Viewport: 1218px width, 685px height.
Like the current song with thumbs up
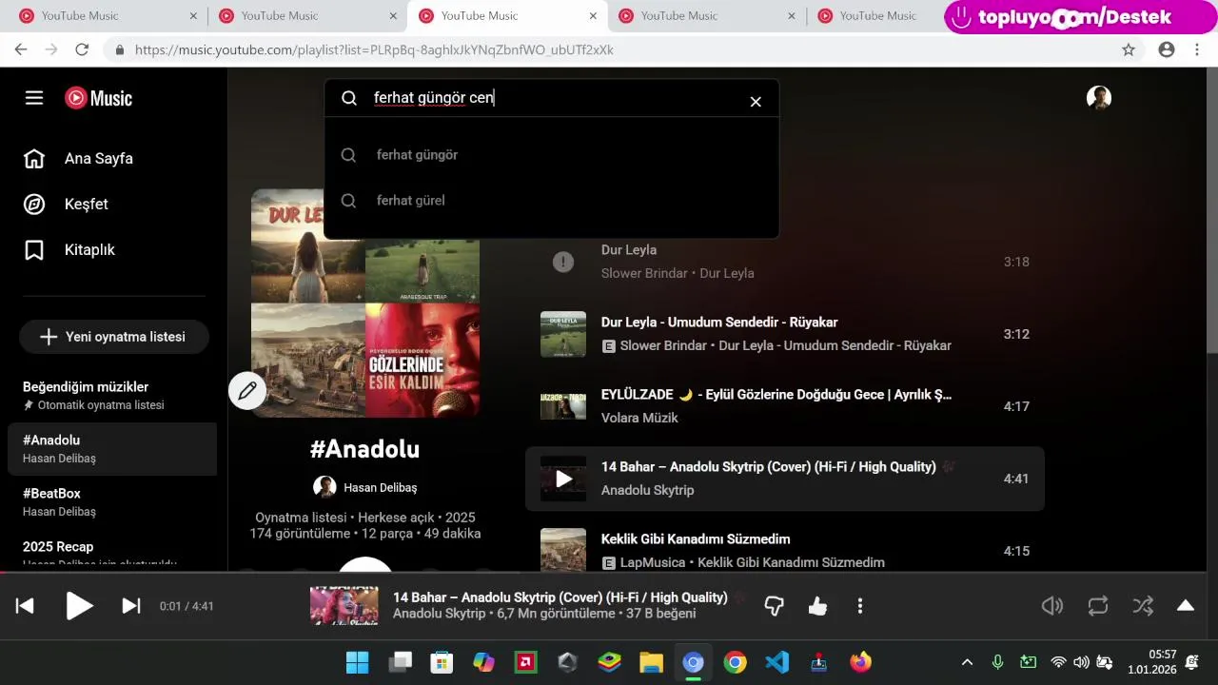817,606
